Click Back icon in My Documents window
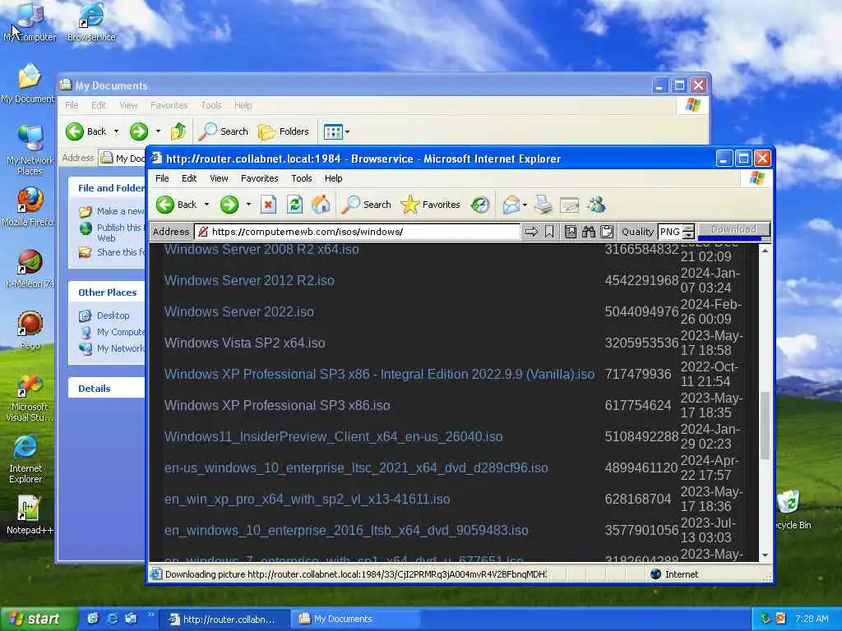842x631 pixels. tap(75, 131)
